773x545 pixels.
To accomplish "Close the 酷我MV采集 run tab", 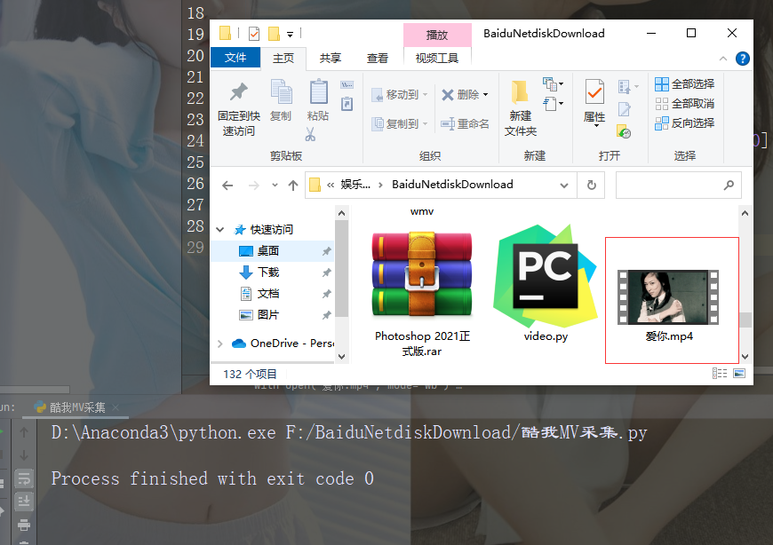I will click(116, 407).
